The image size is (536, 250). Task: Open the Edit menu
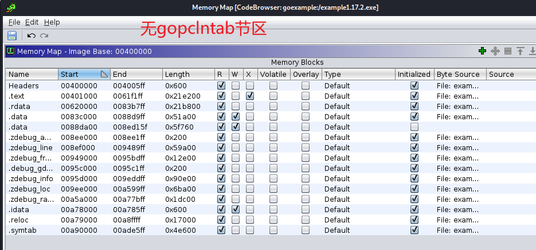(x=32, y=22)
